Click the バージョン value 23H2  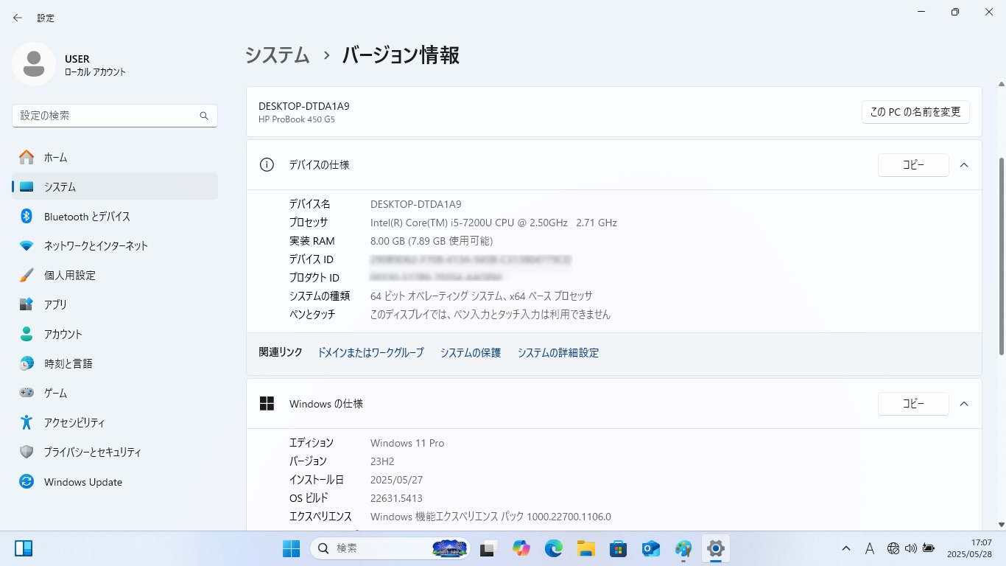pyautogui.click(x=382, y=461)
